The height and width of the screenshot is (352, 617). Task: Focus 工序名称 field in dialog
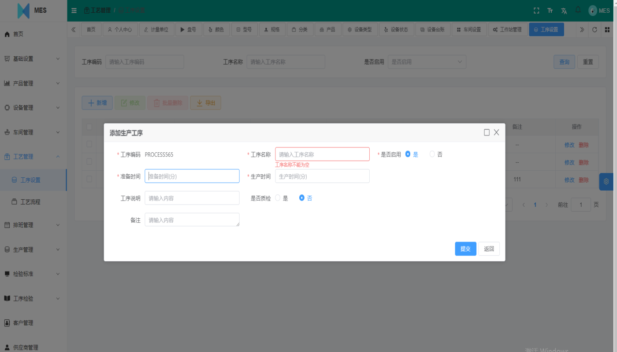tap(322, 154)
